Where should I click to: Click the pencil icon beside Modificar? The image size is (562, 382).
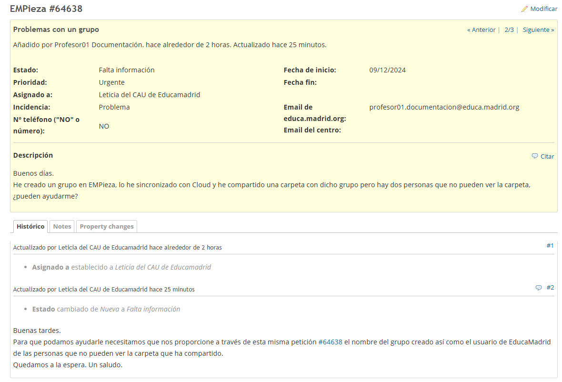click(524, 9)
